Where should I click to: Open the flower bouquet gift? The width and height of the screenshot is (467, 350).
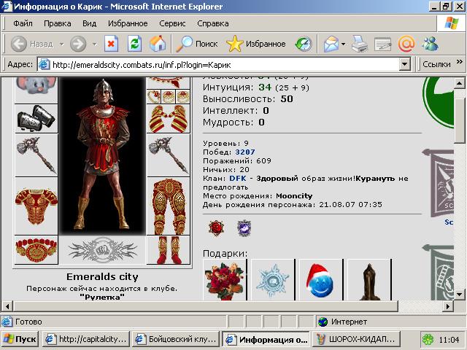pyautogui.click(x=225, y=280)
